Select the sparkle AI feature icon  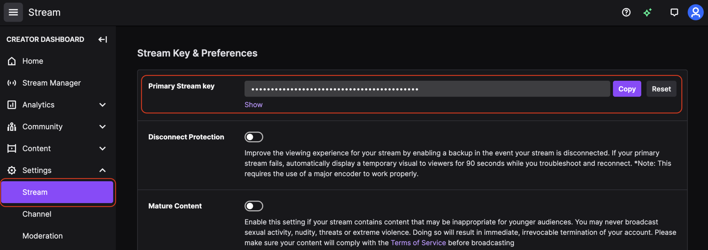647,12
